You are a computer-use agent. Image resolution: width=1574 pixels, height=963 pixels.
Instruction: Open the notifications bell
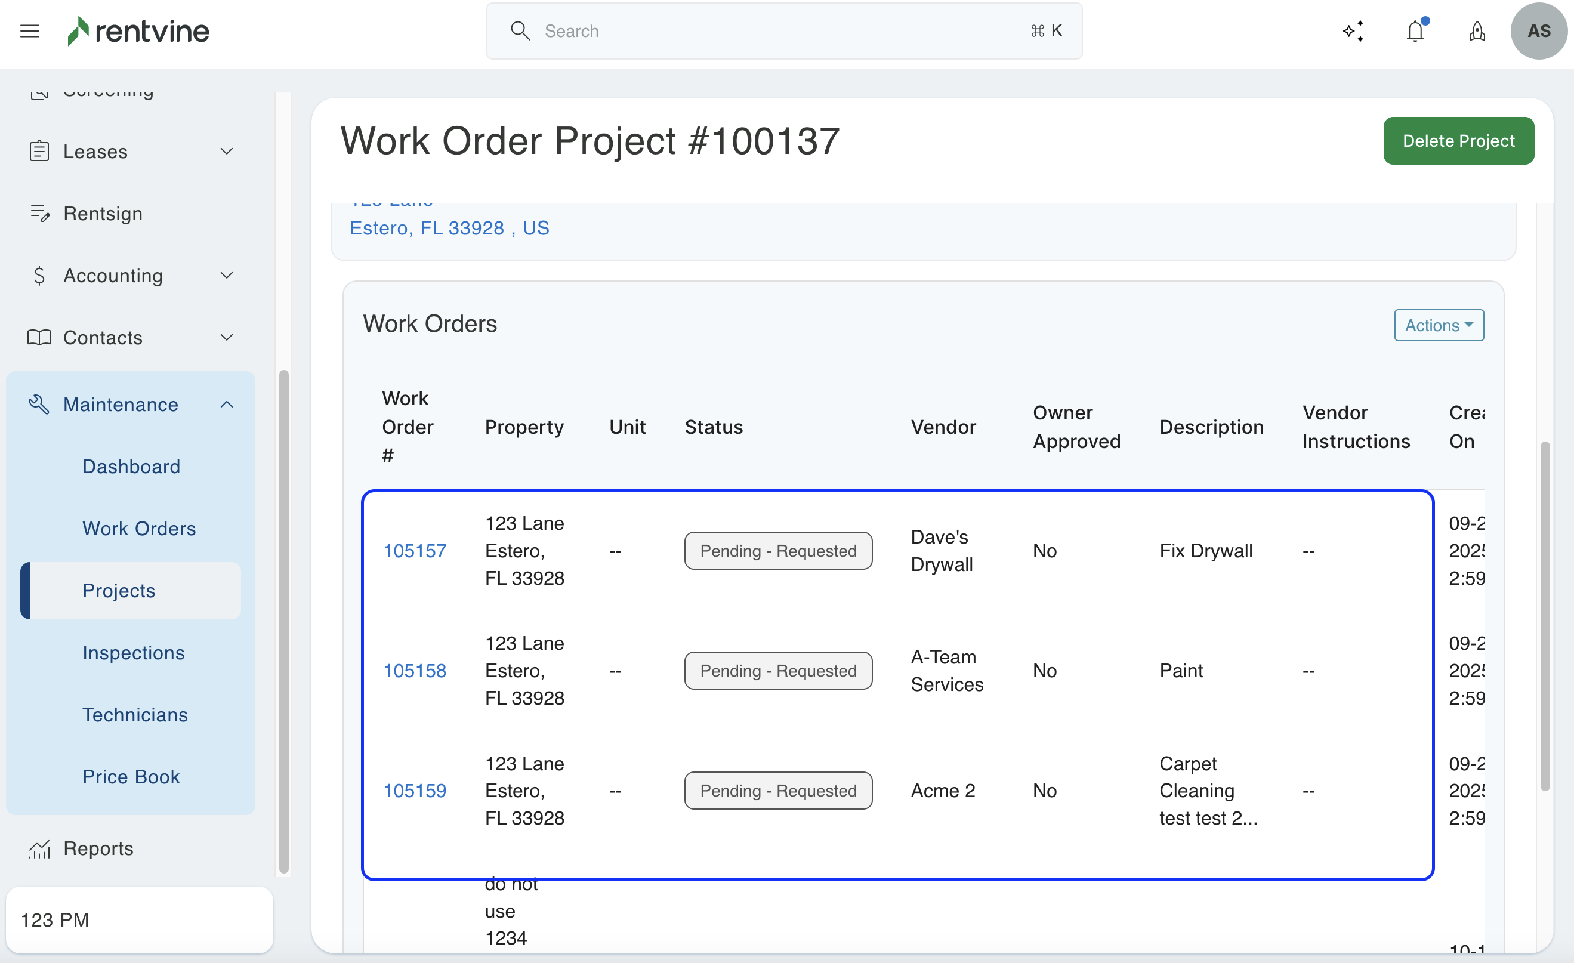click(x=1415, y=30)
